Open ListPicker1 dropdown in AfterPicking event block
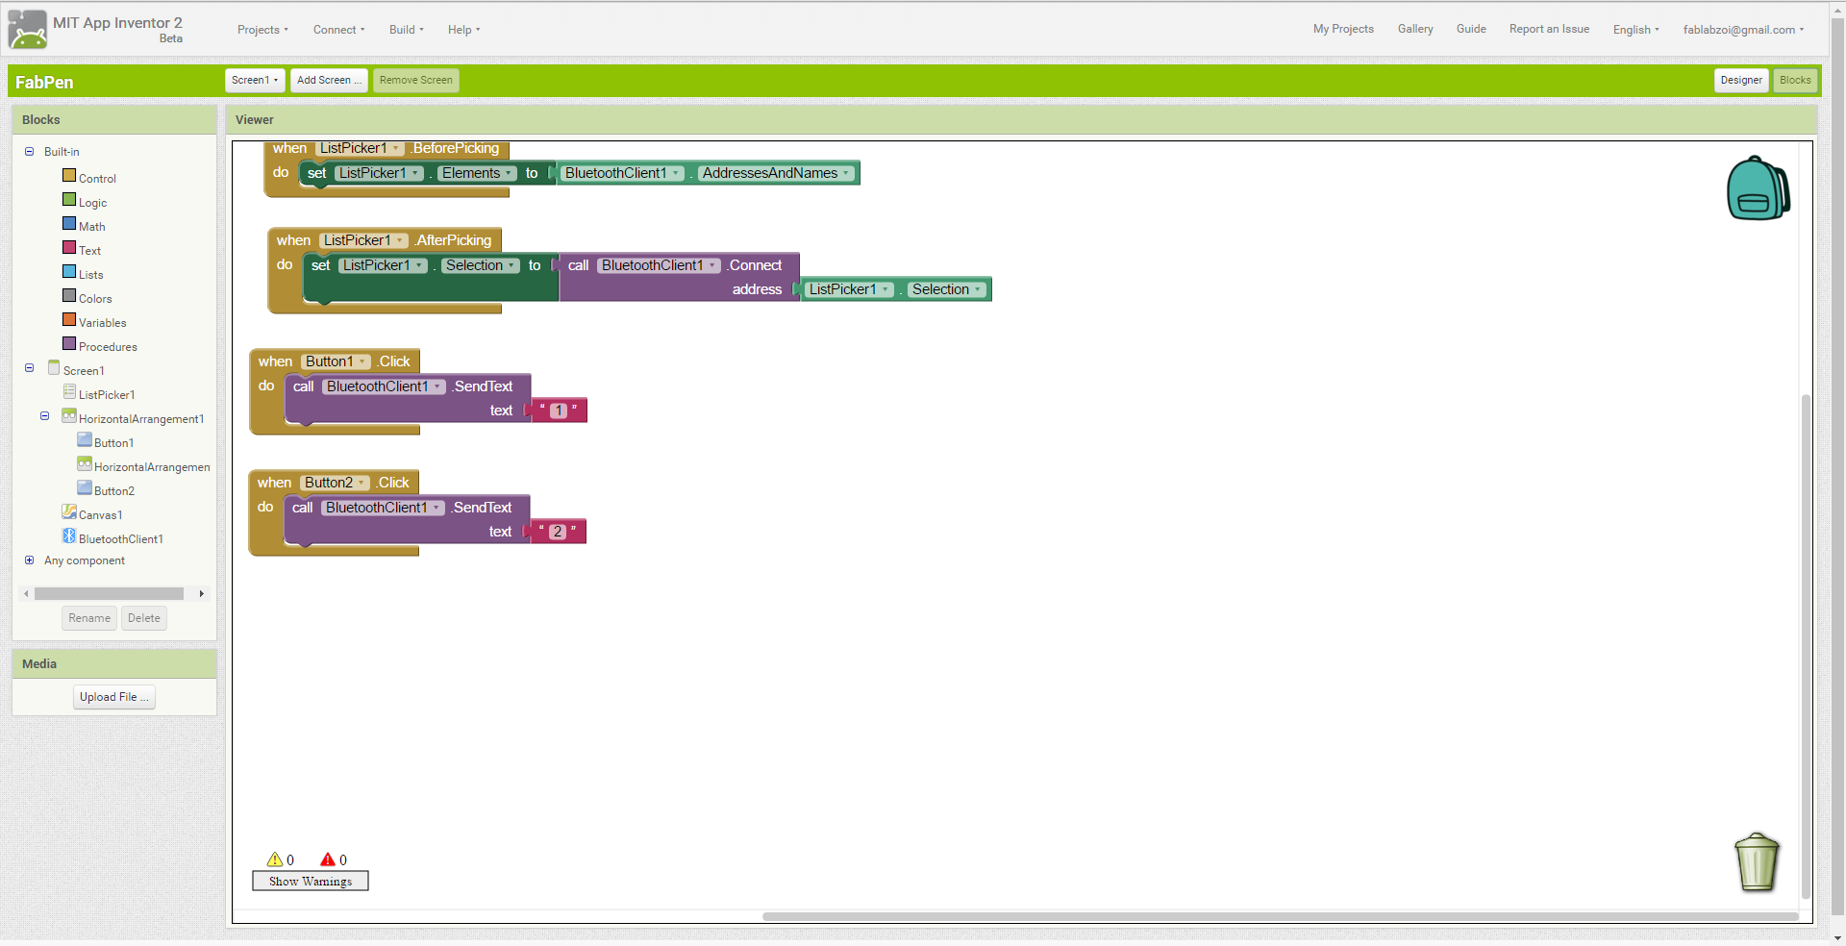The width and height of the screenshot is (1846, 946). point(363,240)
